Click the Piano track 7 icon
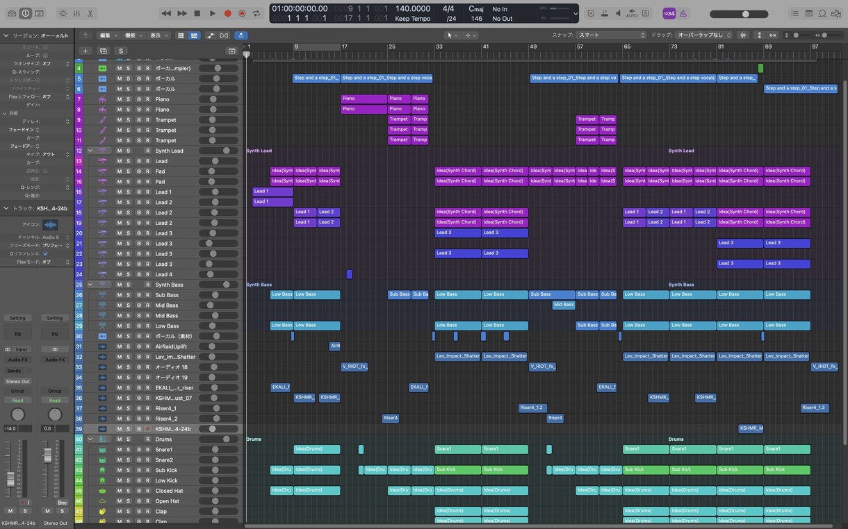 102,99
